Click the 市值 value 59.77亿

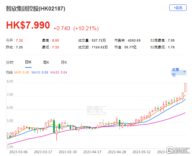tap(130, 47)
